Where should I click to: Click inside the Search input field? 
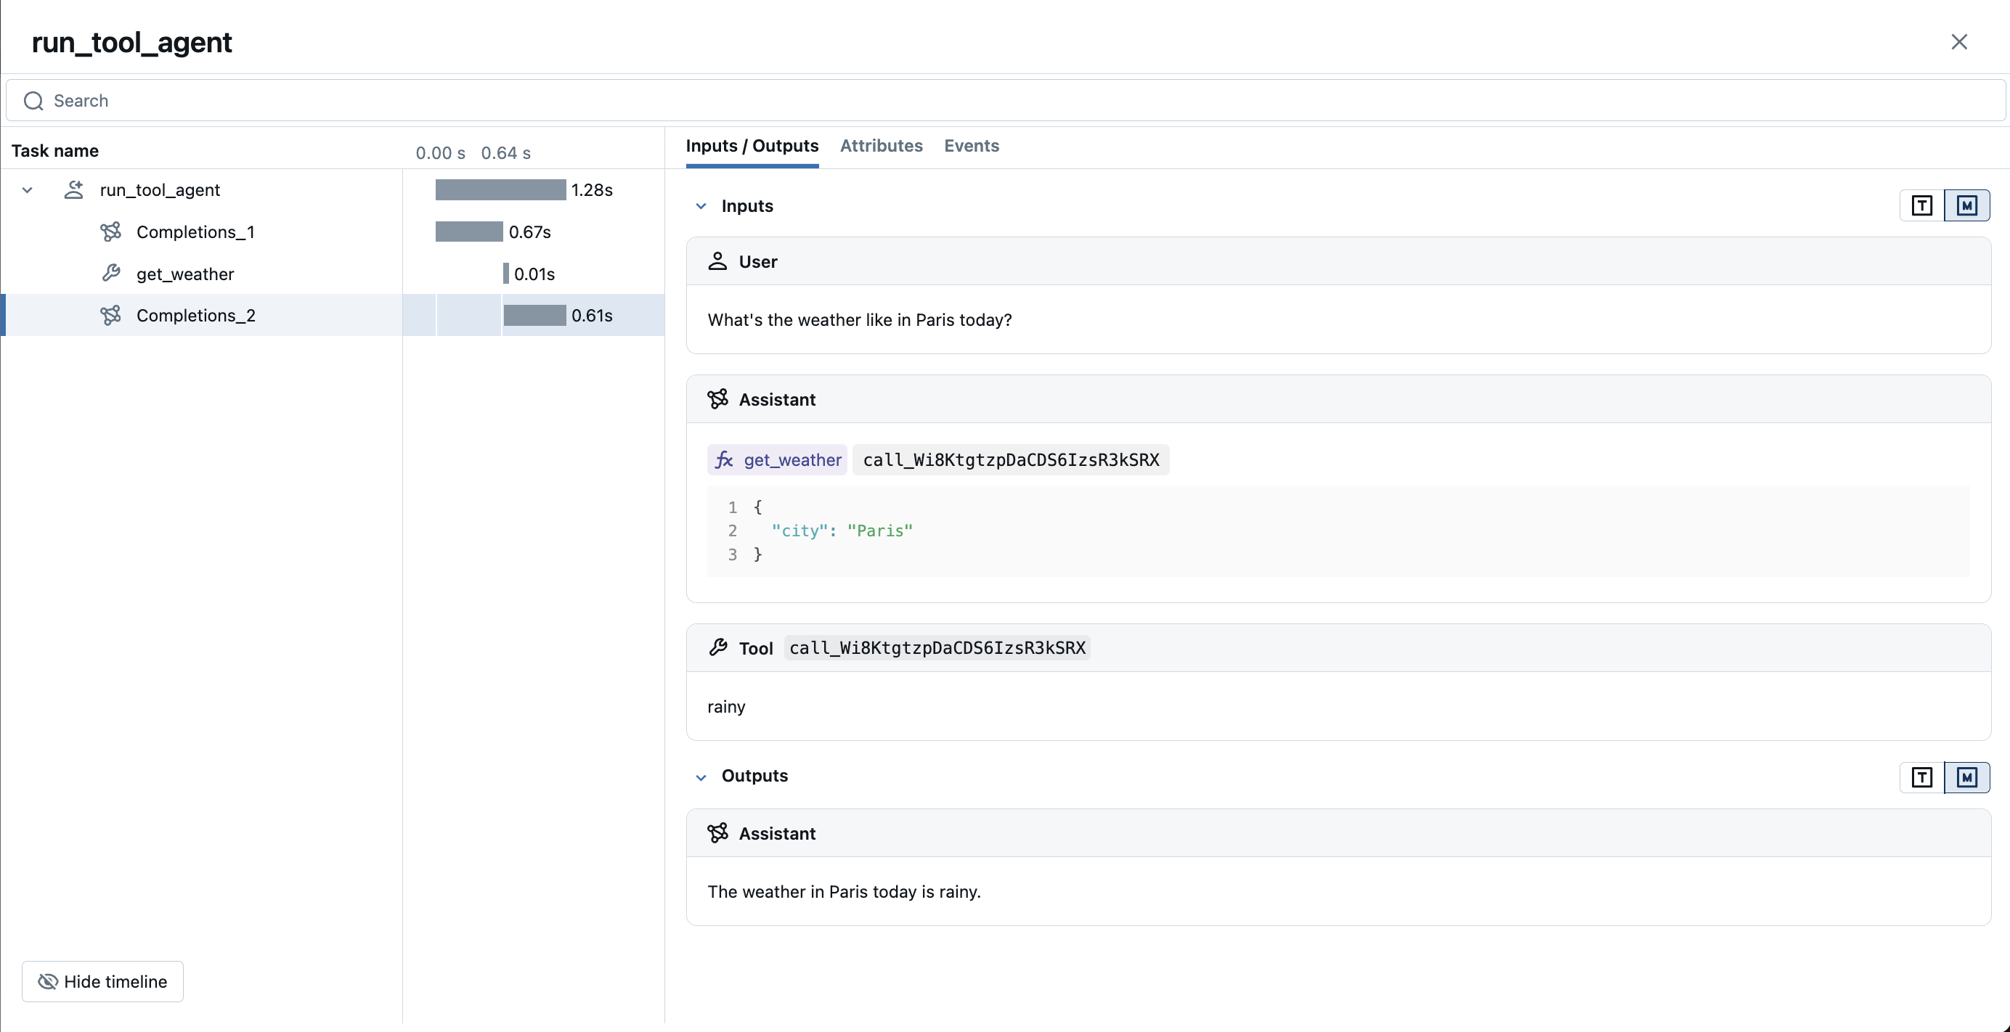tap(312, 101)
